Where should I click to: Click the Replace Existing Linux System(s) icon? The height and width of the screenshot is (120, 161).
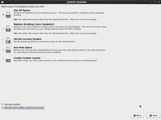tap(8, 28)
